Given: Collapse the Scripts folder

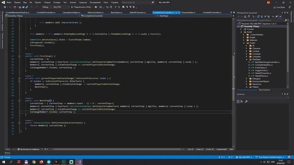Looking at the screenshot, I should pyautogui.click(x=244, y=43).
